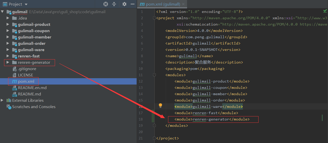
Task: Select gulimail-product in the project tree
Action: coord(34,25)
